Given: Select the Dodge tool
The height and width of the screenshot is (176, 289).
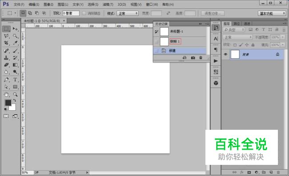Looking at the screenshot, I should click(x=15, y=72).
